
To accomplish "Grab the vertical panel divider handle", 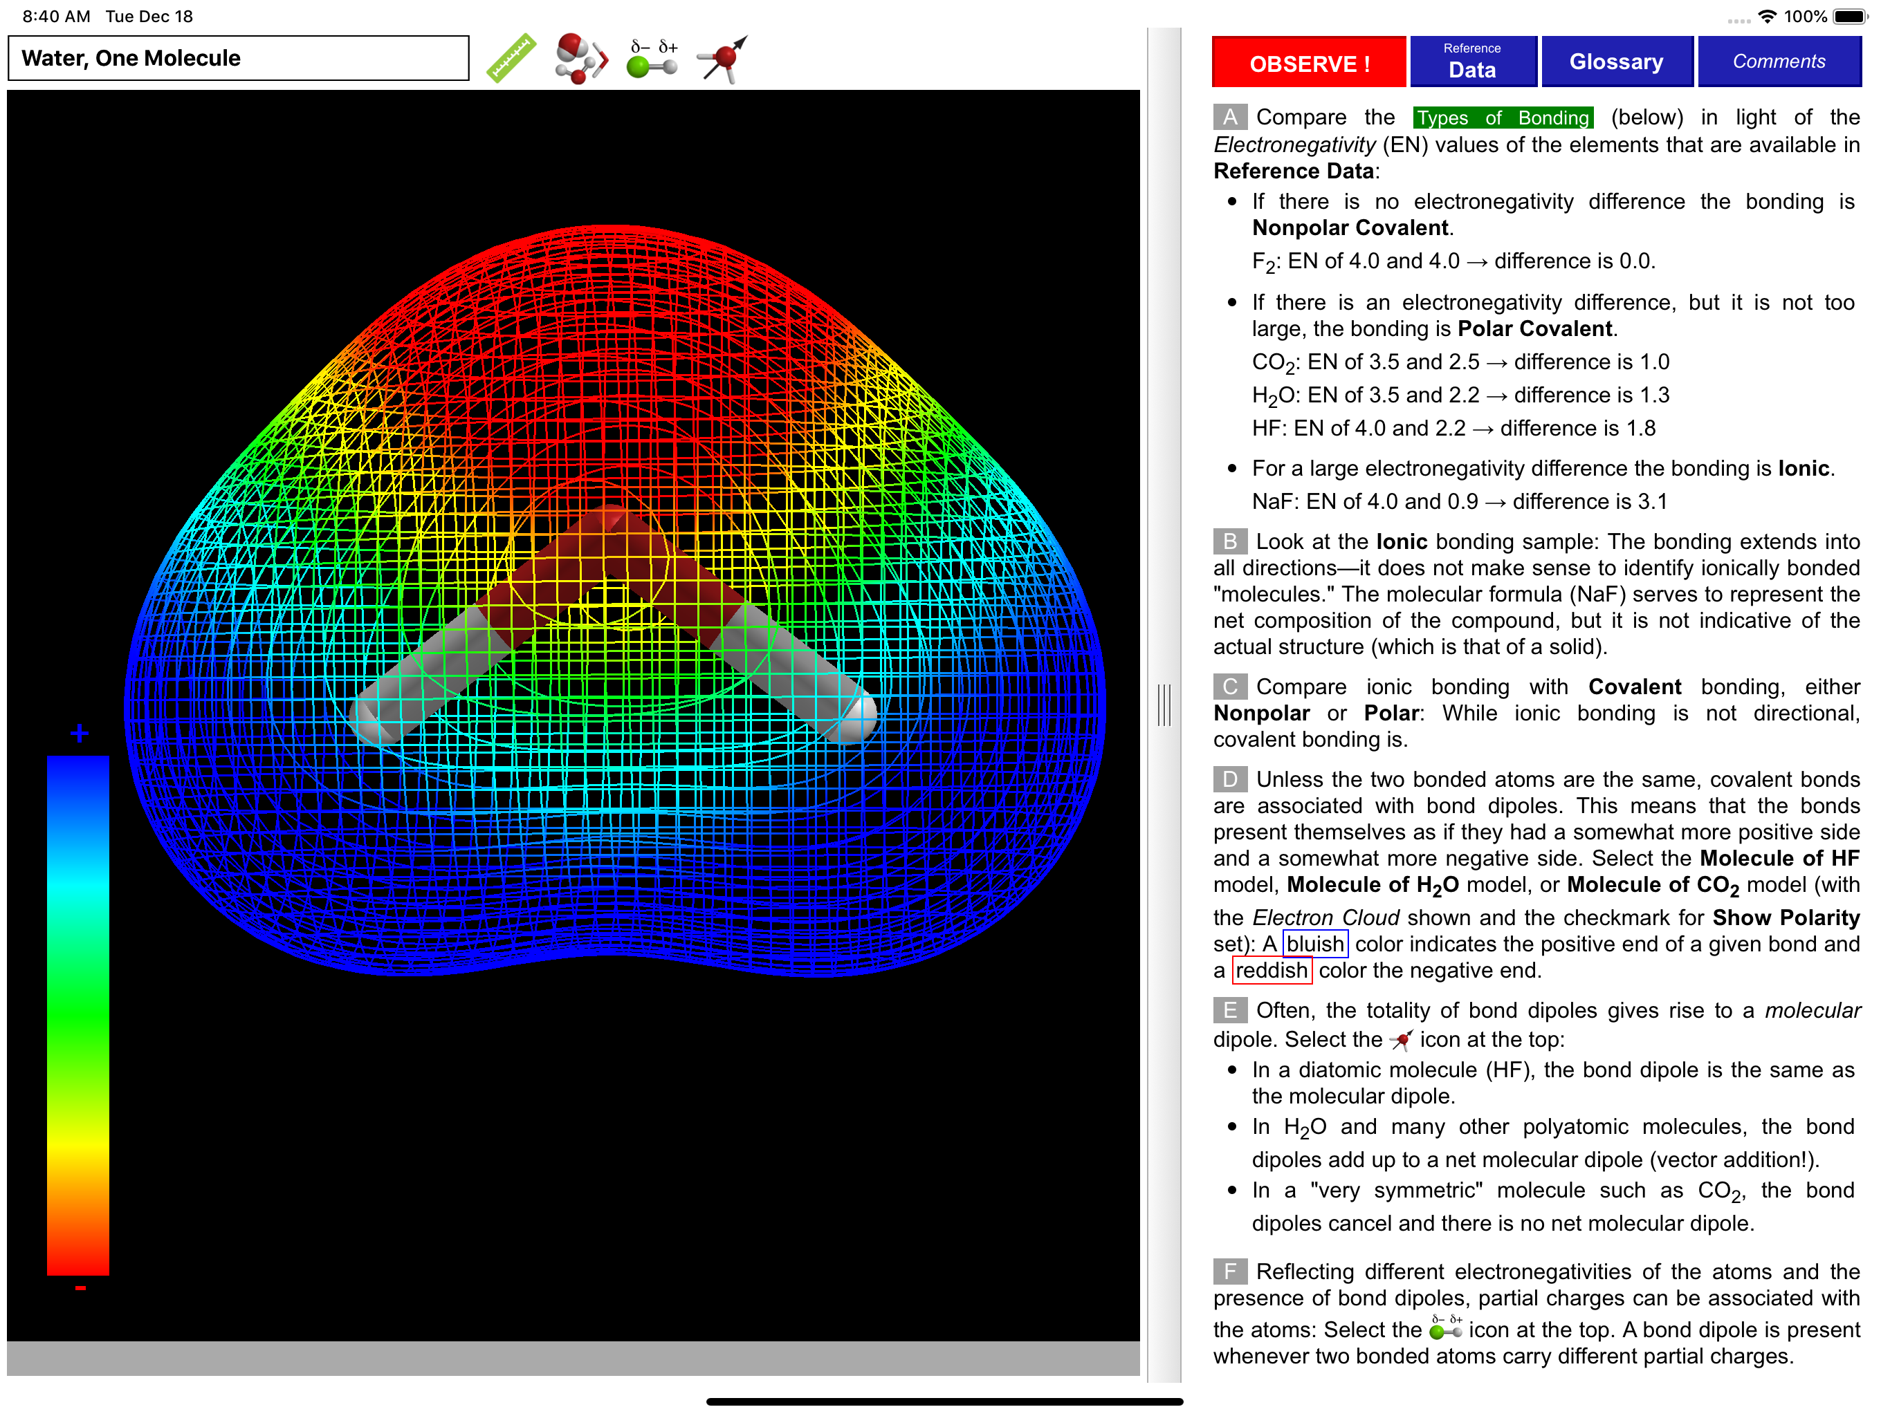I will [x=1163, y=705].
